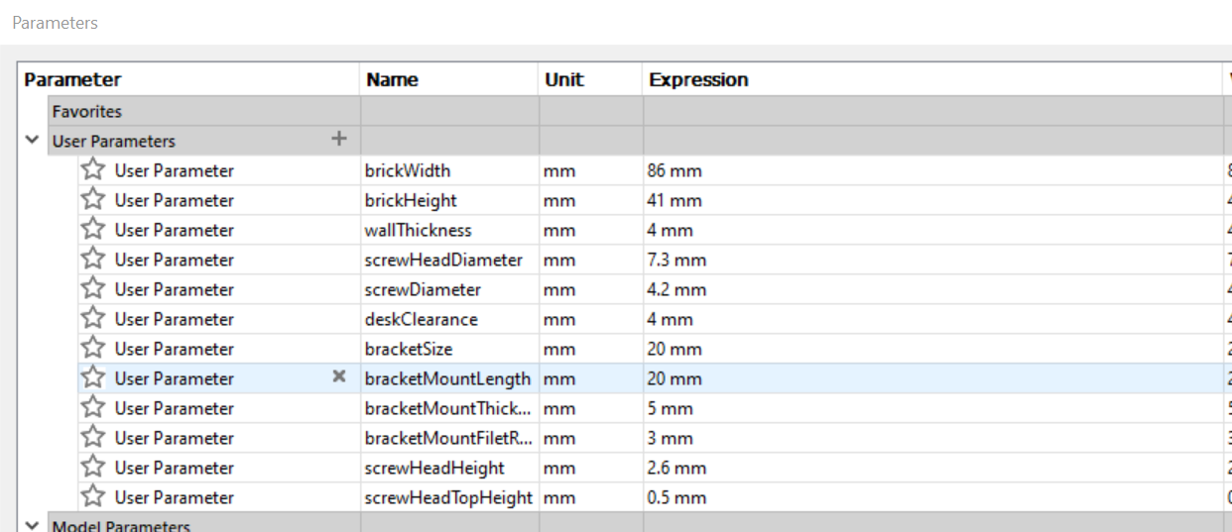Click the unit cell for screwHeadTopHeight

[x=591, y=497]
